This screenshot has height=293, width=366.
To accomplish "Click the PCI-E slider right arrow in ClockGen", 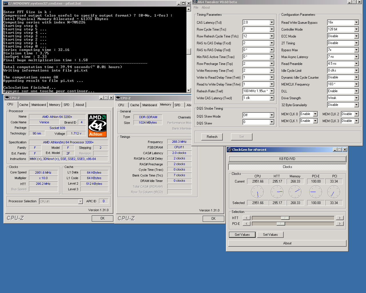I will coord(340,223).
